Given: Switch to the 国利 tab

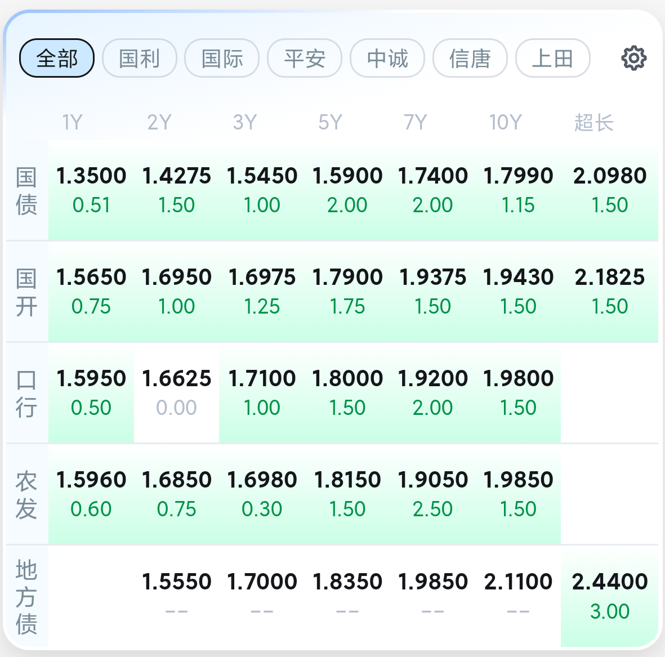Looking at the screenshot, I should point(140,58).
